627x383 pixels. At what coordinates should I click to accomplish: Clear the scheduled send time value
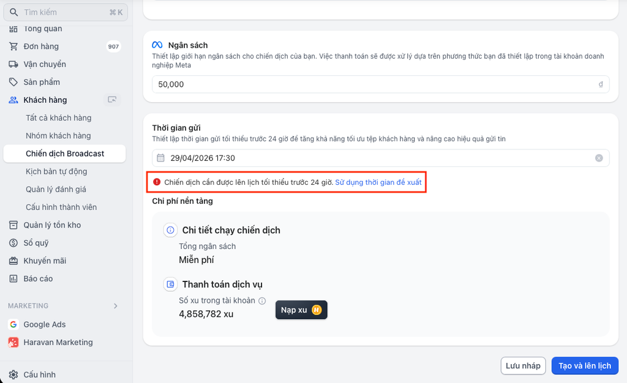tap(599, 158)
